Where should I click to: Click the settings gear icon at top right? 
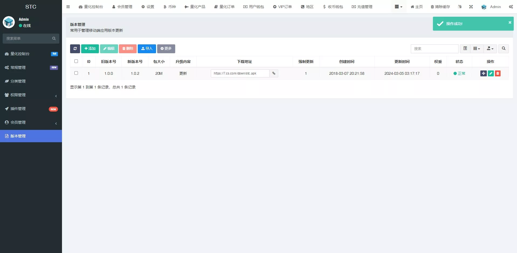pyautogui.click(x=511, y=7)
